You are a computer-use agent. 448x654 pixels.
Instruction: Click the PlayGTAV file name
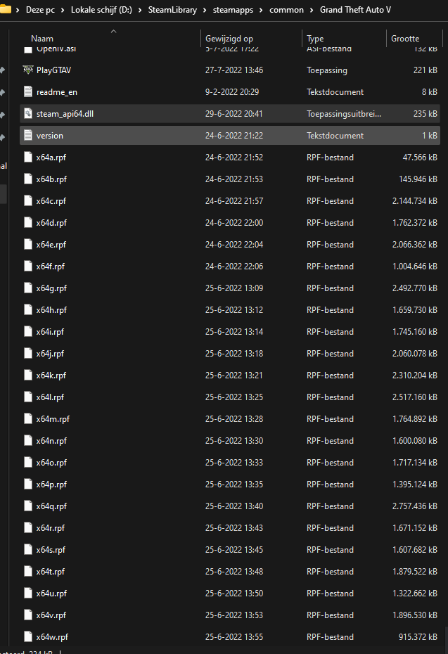coord(53,70)
